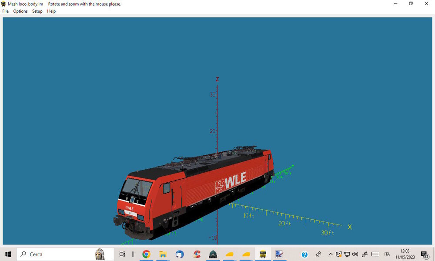This screenshot has width=435, height=261.
Task: Open the Setup menu
Action: pos(37,11)
